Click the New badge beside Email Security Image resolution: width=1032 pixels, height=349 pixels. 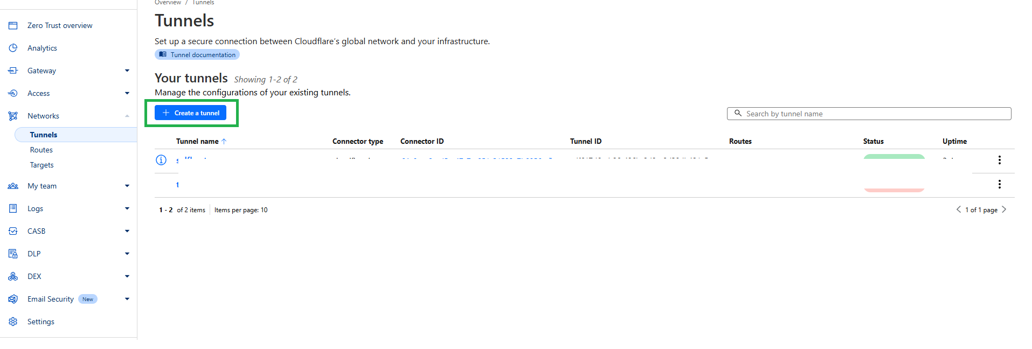(x=88, y=299)
